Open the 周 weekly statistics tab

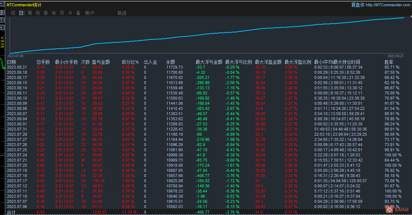tap(29, 13)
